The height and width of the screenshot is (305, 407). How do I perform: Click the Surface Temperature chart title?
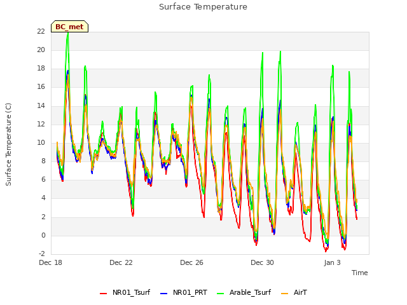click(x=203, y=7)
